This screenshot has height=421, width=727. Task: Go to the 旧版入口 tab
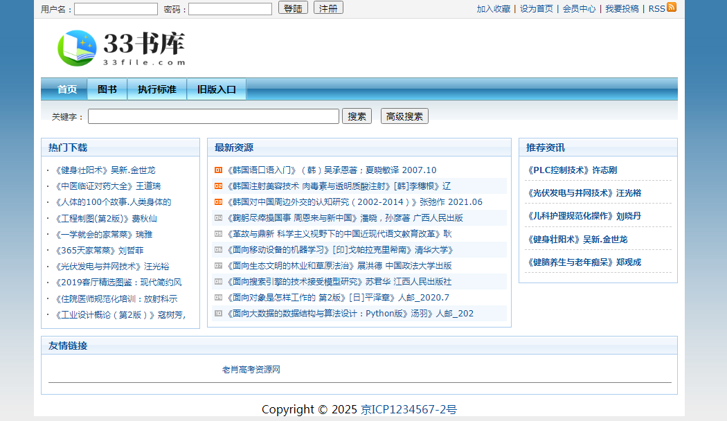[x=217, y=89]
